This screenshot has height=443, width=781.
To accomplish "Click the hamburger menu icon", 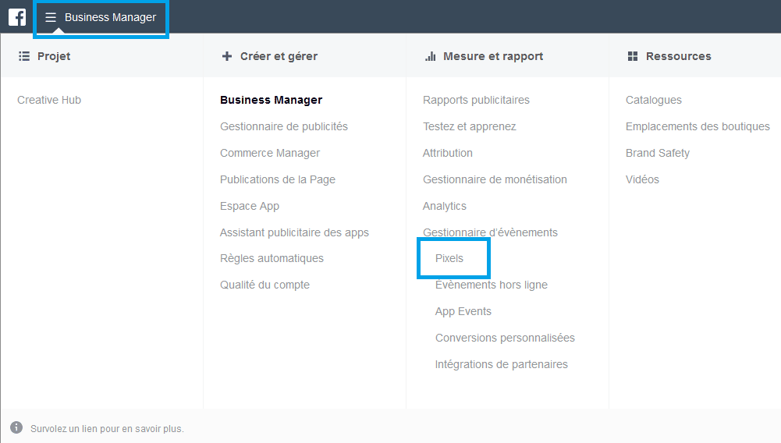I will point(50,17).
